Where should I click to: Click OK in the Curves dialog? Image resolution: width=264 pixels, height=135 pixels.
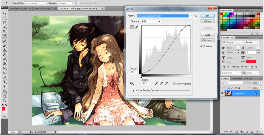(208, 16)
